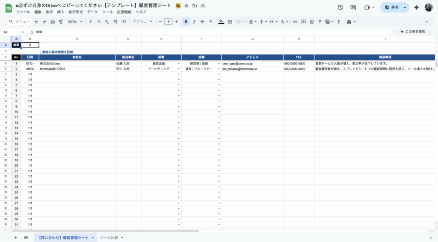The image size is (438, 242).
Task: Star this spreadsheet document
Action: coord(186,6)
